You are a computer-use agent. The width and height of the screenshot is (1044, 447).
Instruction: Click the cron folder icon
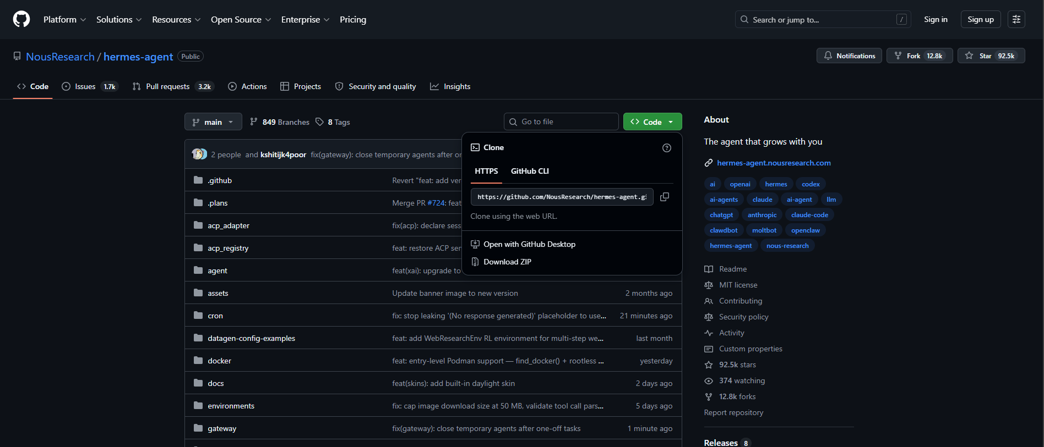198,316
